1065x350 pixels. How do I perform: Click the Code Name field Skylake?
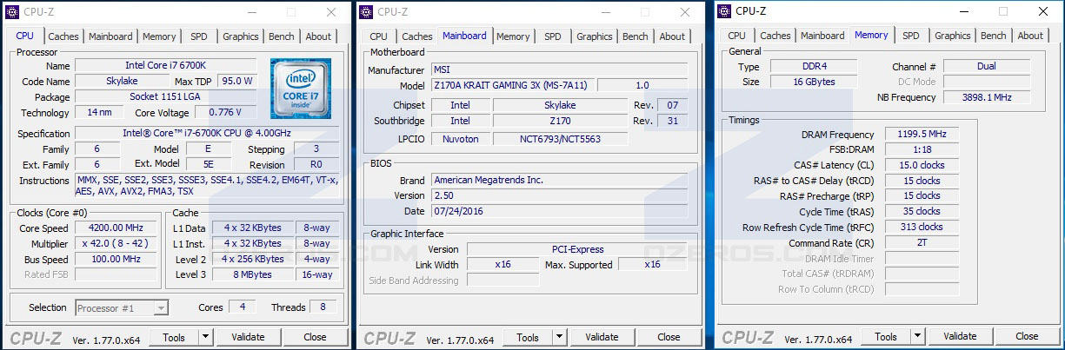pos(121,82)
